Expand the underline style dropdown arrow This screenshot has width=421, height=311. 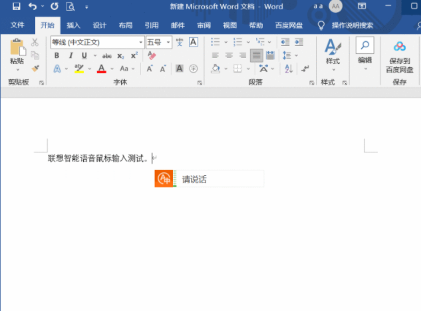95,56
